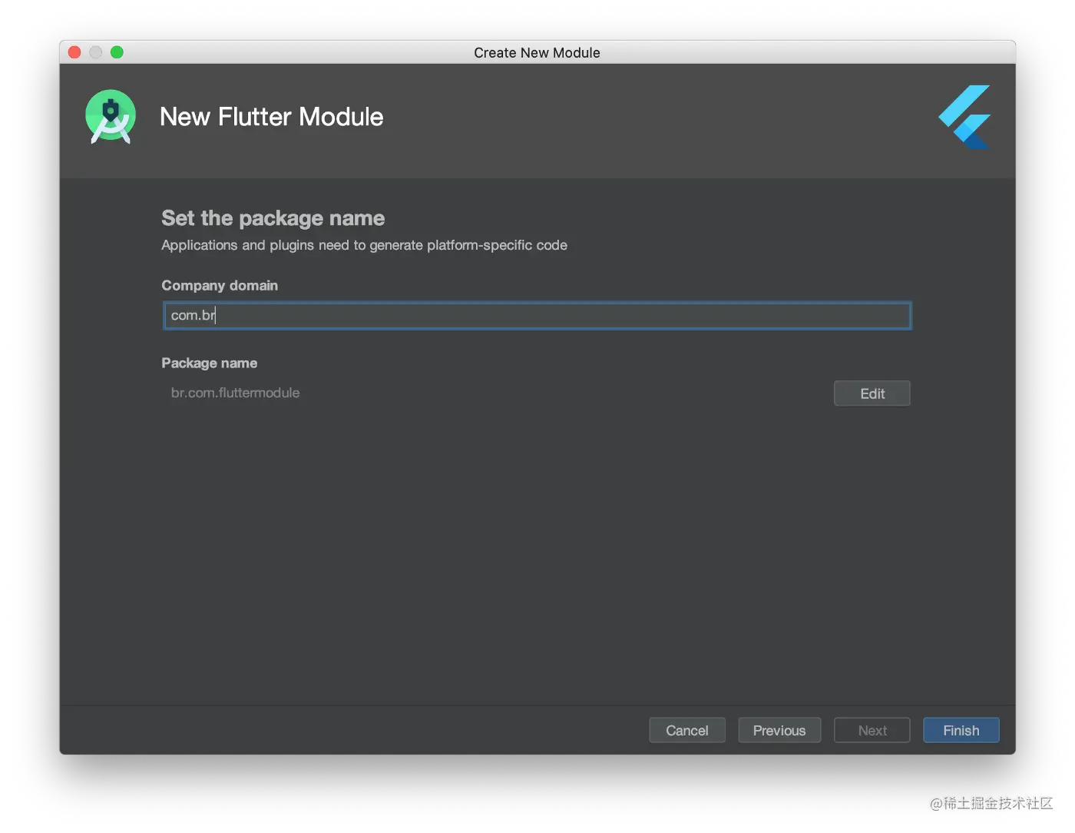Click the 'Set the package name' heading
This screenshot has height=833, width=1075.
pos(273,218)
